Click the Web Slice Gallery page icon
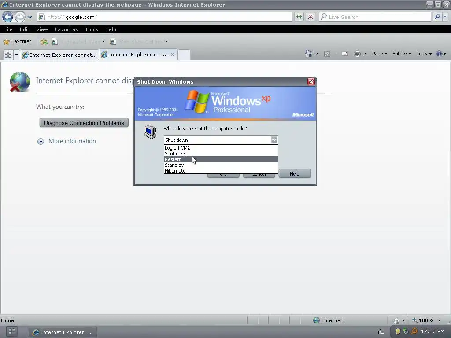451x338 pixels. (113, 42)
